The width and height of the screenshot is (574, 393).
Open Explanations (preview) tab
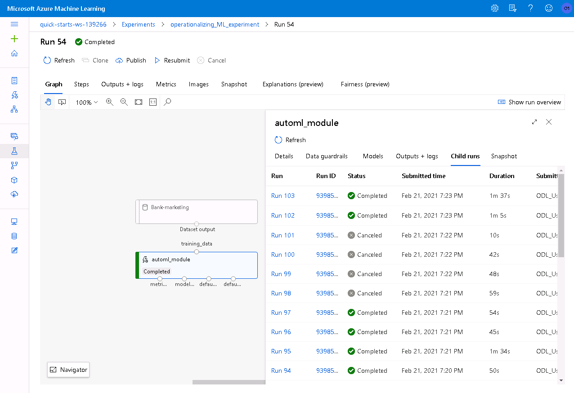pyautogui.click(x=293, y=84)
